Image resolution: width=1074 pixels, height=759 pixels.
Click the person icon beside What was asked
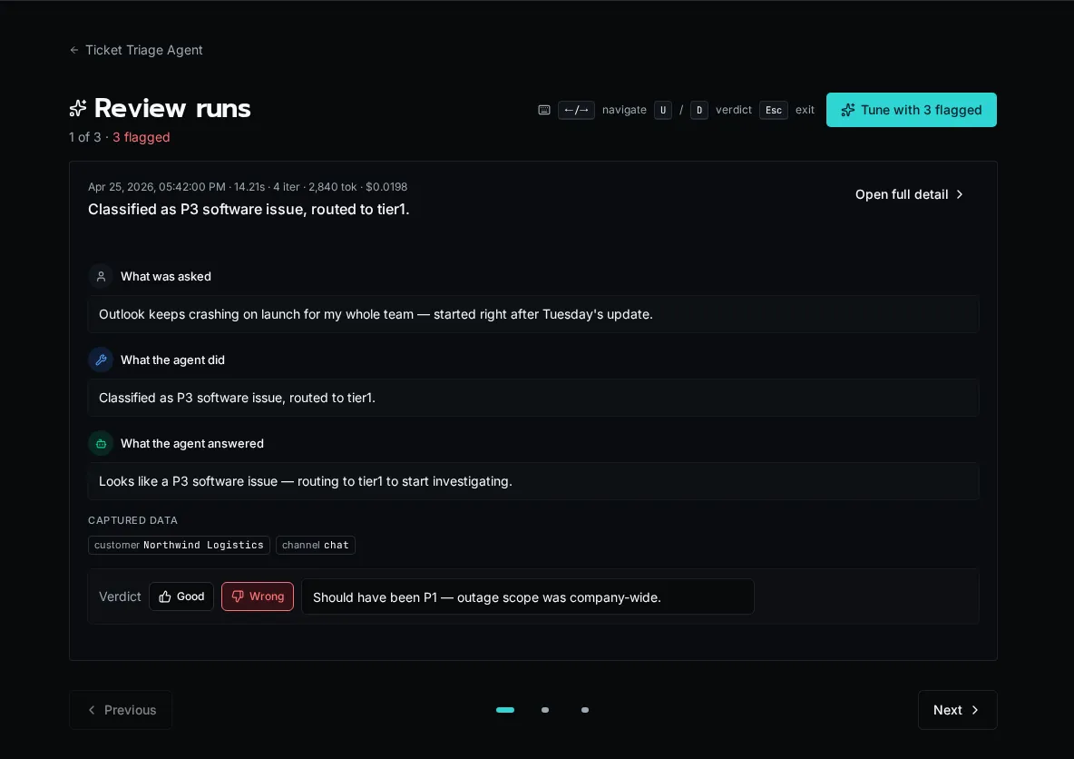pyautogui.click(x=101, y=276)
